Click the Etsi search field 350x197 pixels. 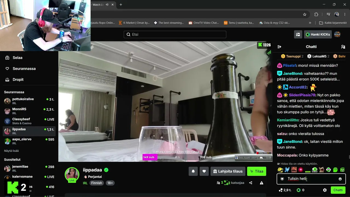click(x=175, y=34)
